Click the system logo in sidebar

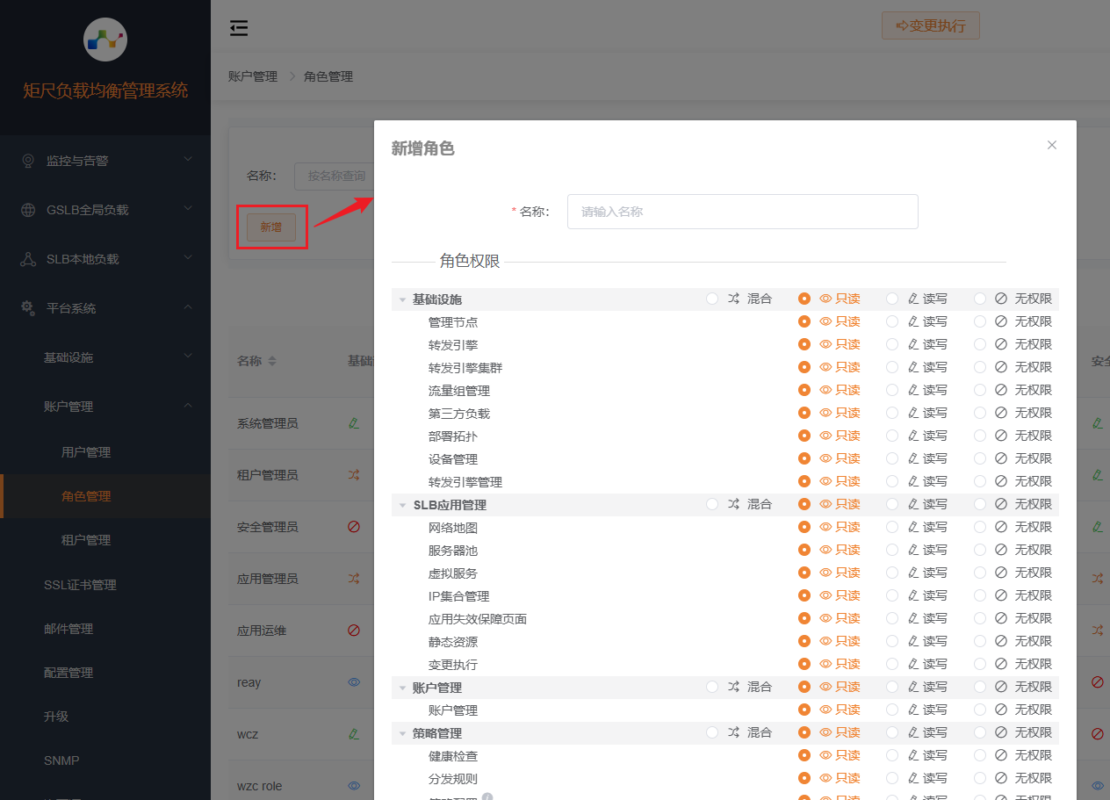pyautogui.click(x=105, y=39)
